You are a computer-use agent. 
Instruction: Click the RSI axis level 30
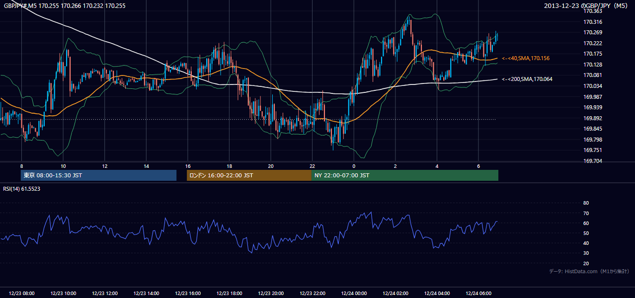pos(586,253)
